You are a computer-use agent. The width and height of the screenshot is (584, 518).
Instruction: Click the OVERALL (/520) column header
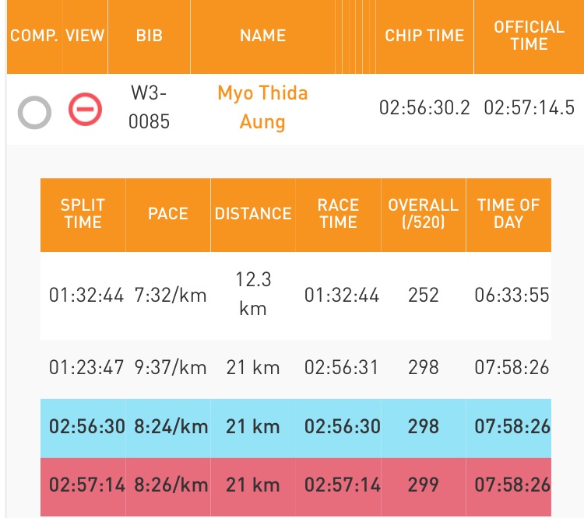point(424,214)
